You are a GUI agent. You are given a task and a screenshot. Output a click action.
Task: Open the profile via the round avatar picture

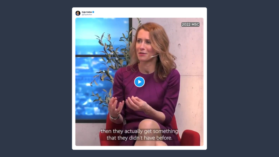coord(78,13)
